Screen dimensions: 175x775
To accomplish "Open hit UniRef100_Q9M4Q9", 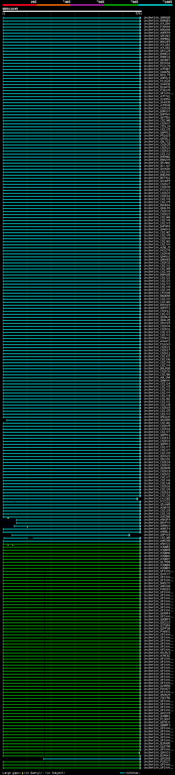I will coord(157,18).
